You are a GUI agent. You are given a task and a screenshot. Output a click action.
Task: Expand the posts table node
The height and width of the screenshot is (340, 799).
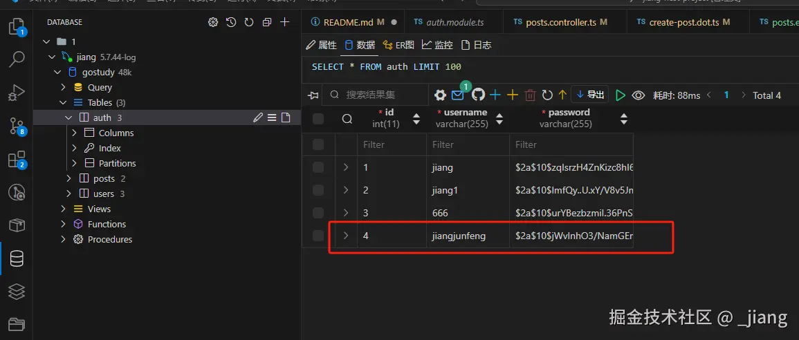pyautogui.click(x=68, y=179)
